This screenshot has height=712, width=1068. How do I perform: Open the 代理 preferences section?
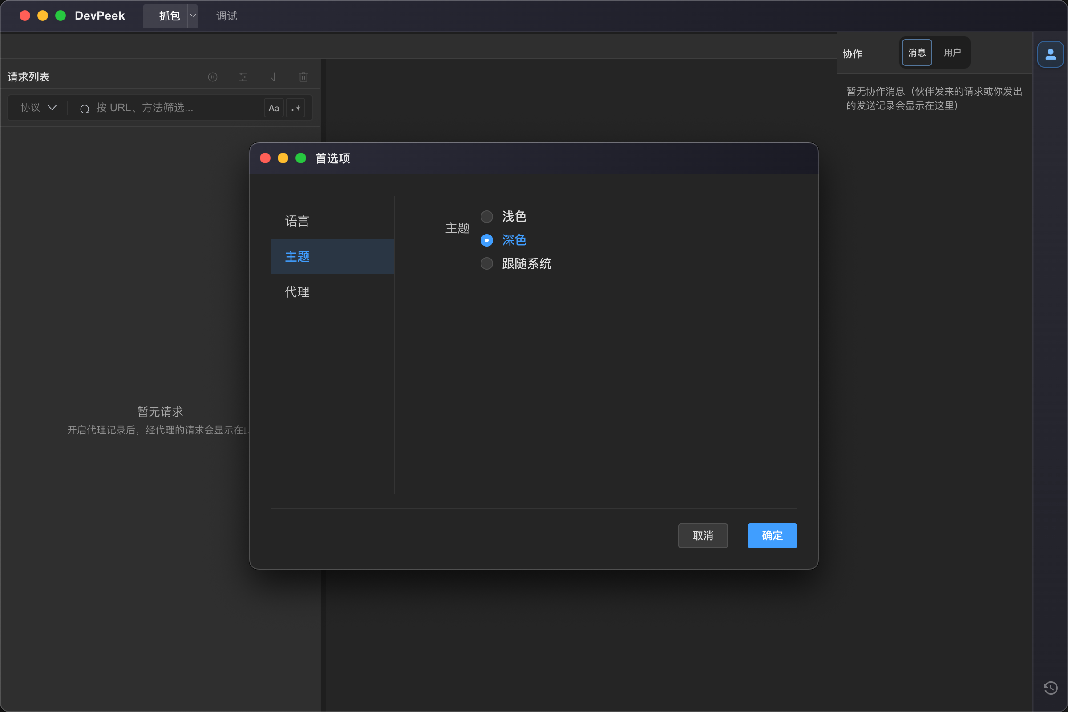pos(332,292)
